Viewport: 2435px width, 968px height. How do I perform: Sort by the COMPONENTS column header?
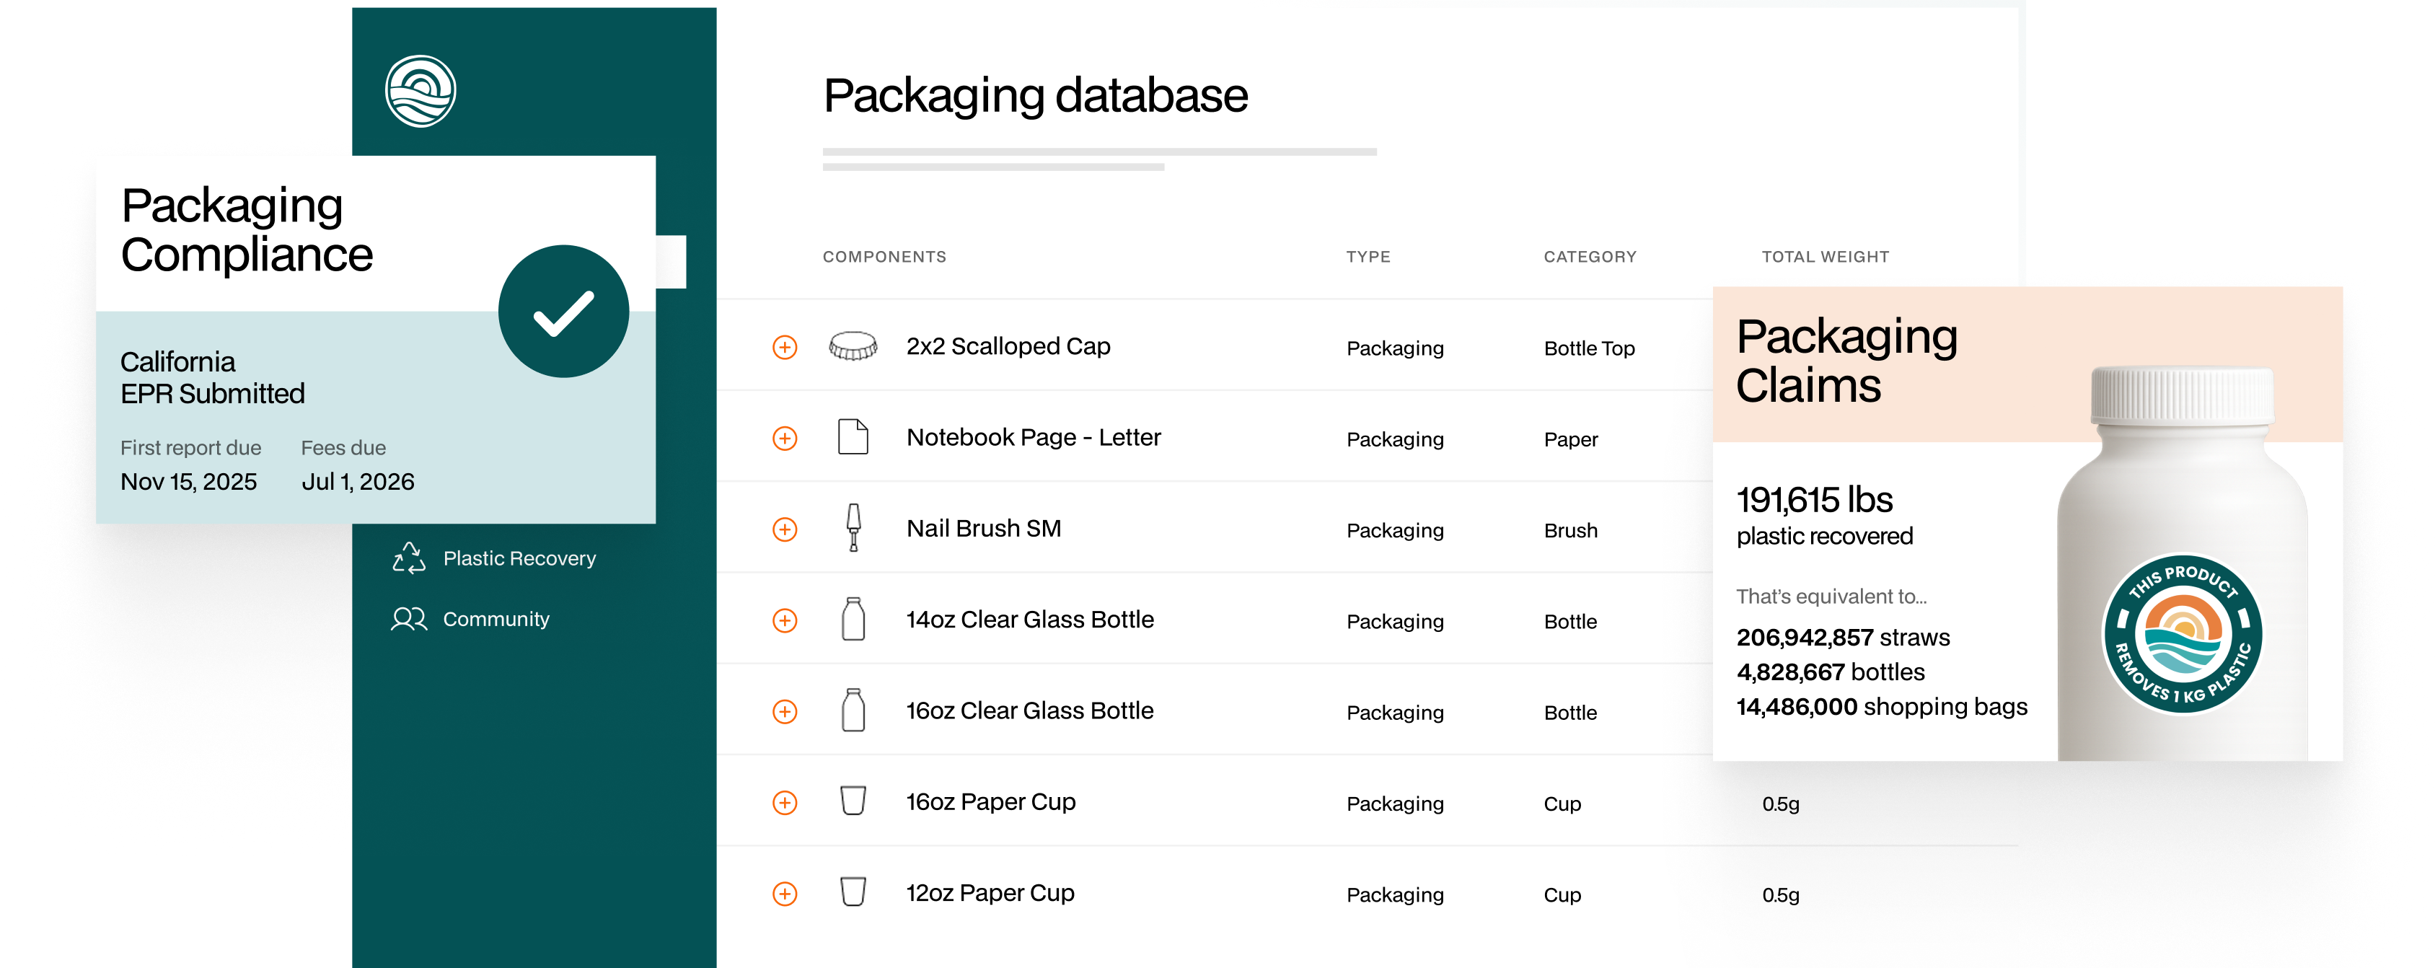point(884,256)
